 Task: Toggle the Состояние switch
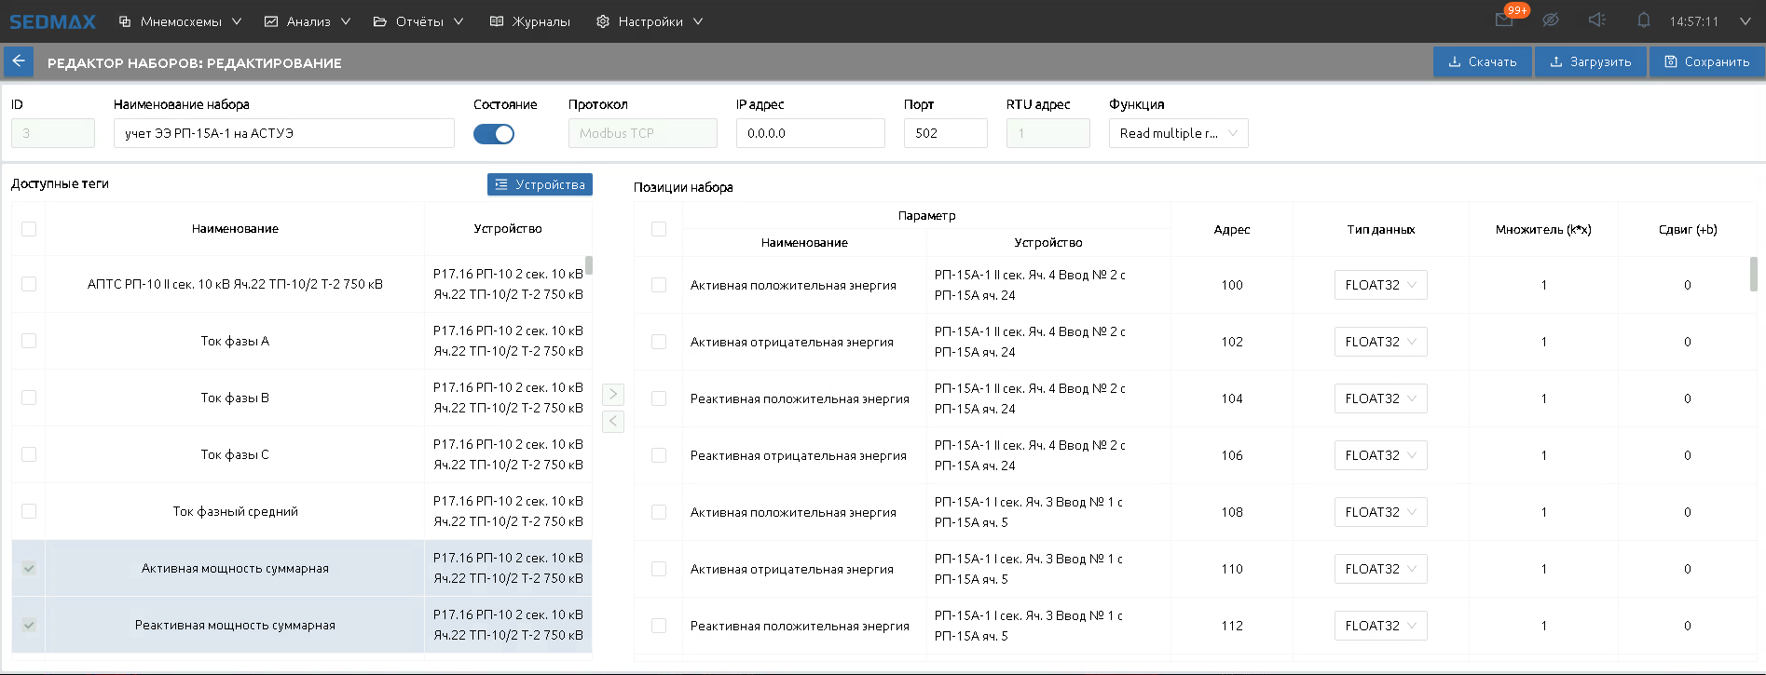point(493,134)
